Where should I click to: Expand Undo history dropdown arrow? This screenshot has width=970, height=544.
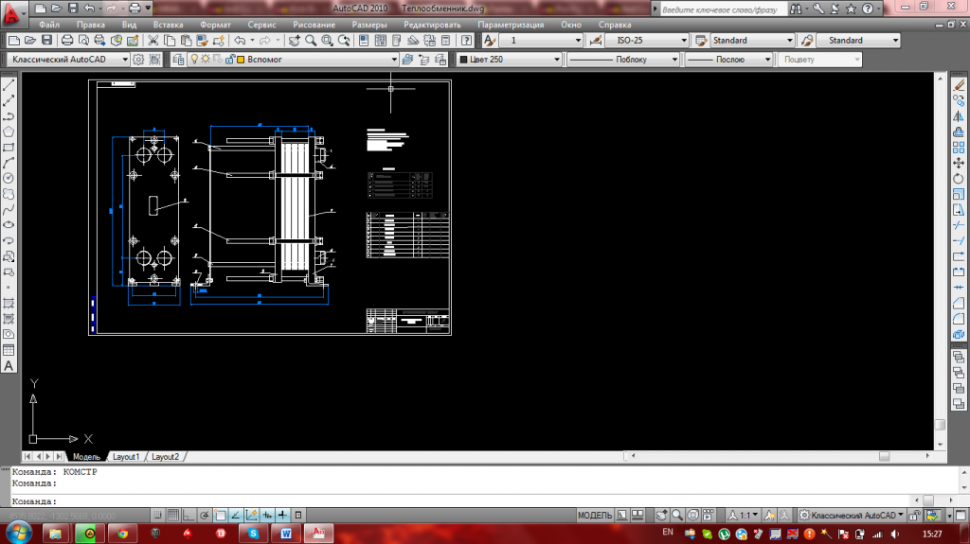click(x=252, y=41)
